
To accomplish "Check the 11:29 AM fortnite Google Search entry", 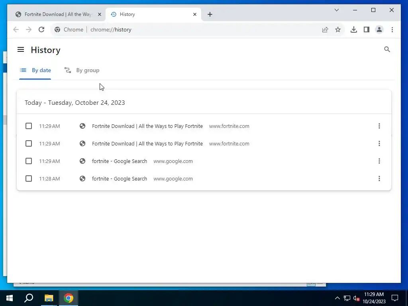I will click(x=29, y=161).
